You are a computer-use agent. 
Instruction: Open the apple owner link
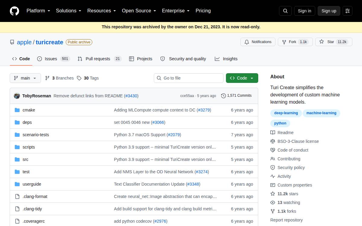pos(24,42)
